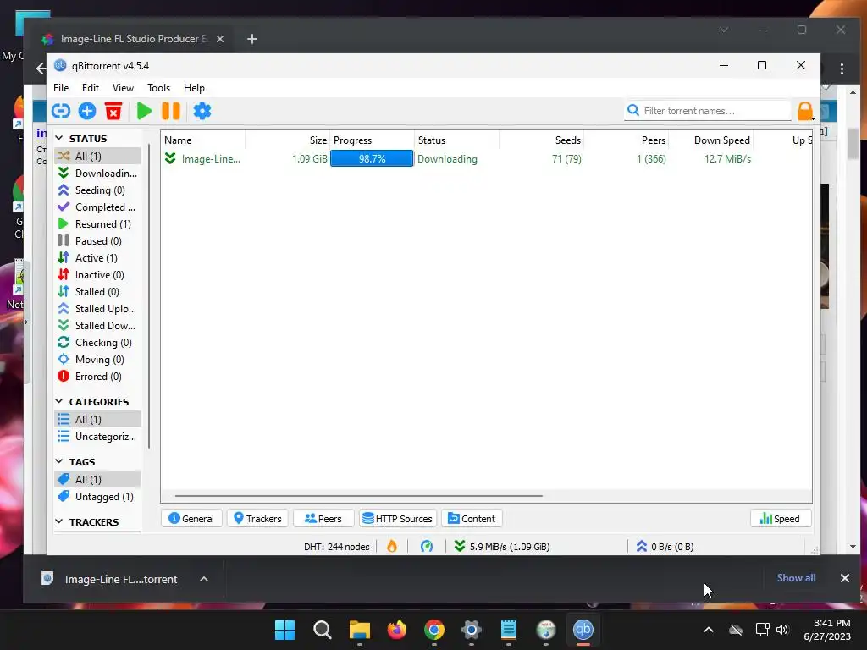Select the Stalled Downloading filter
The width and height of the screenshot is (867, 650).
coord(98,326)
